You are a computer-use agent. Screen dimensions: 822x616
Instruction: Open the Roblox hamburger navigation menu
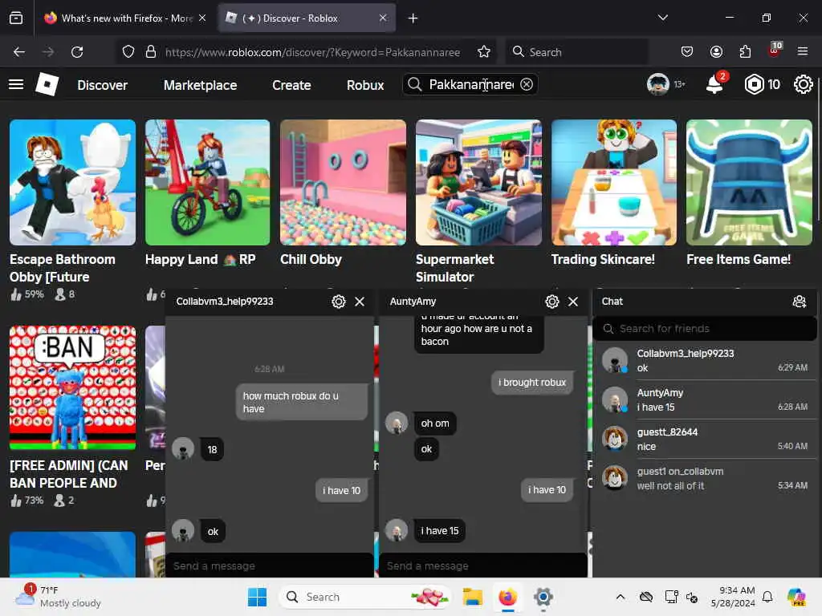[16, 84]
